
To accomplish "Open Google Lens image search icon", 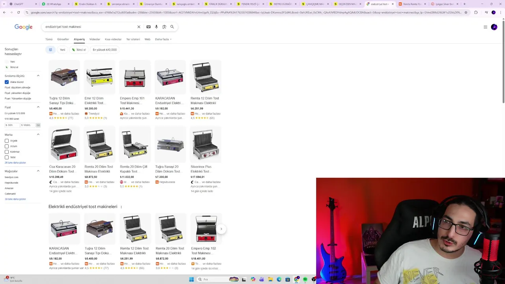I will (x=164, y=27).
